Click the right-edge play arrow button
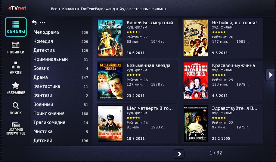276x162 pixels. 270,75
